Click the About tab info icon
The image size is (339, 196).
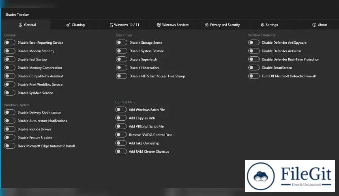pyautogui.click(x=314, y=25)
